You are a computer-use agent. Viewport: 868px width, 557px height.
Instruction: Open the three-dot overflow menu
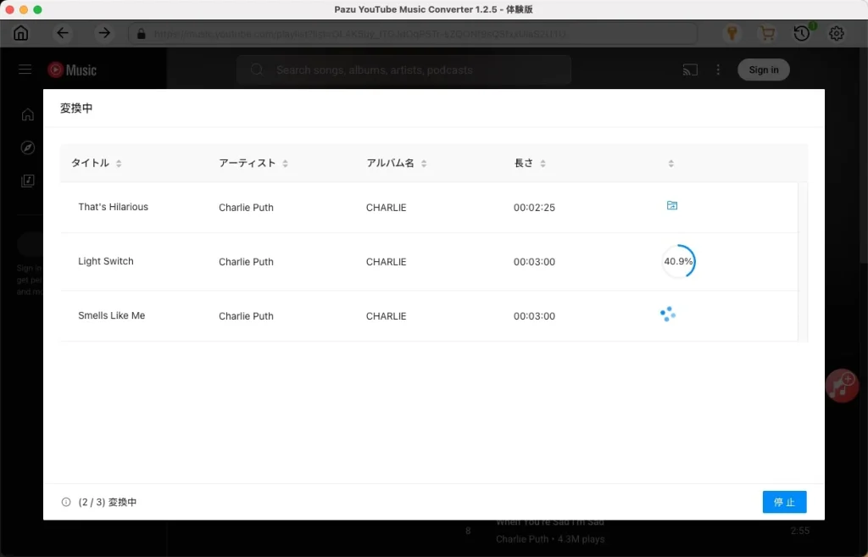click(x=718, y=71)
